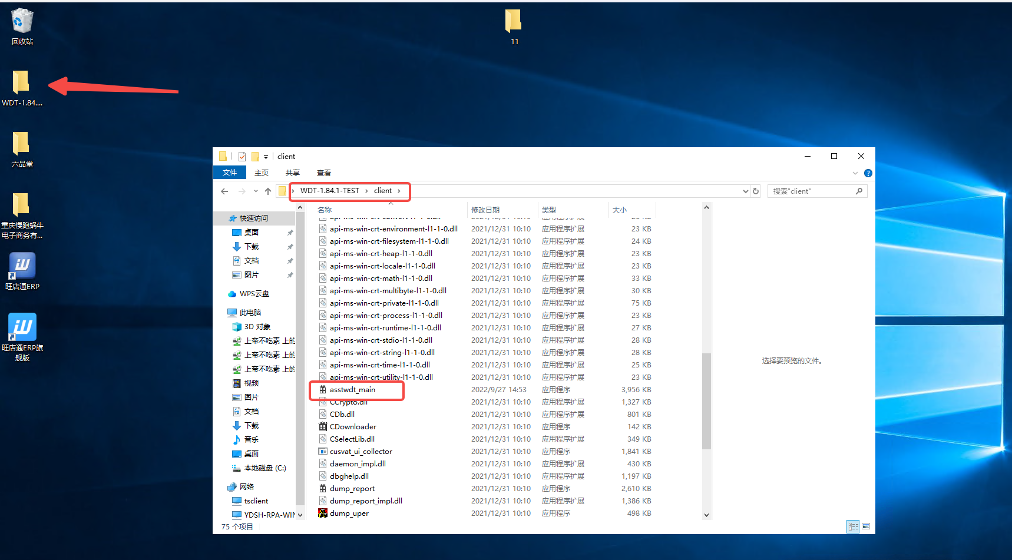Go up one folder level
The image size is (1012, 560).
[268, 191]
